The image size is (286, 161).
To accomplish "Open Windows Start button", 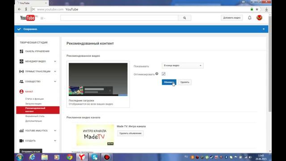I will 19,157.
